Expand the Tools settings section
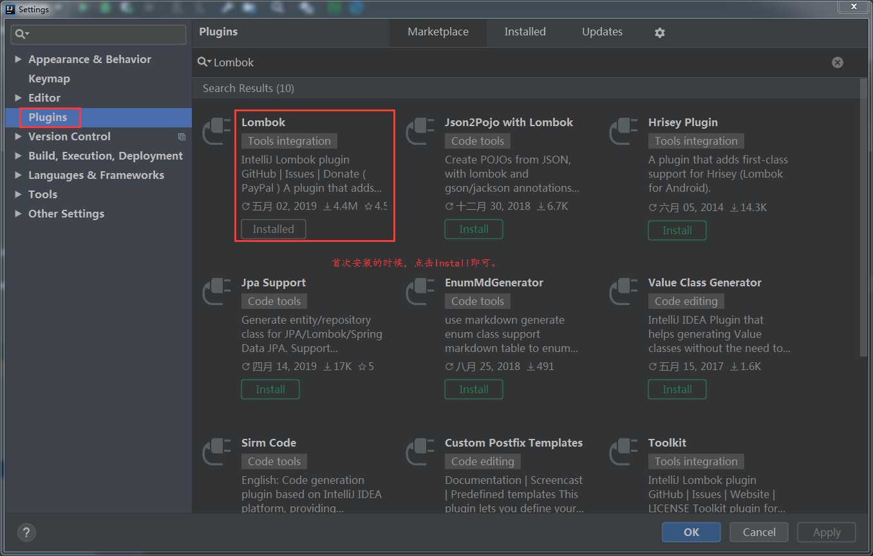This screenshot has height=556, width=873. [x=18, y=194]
